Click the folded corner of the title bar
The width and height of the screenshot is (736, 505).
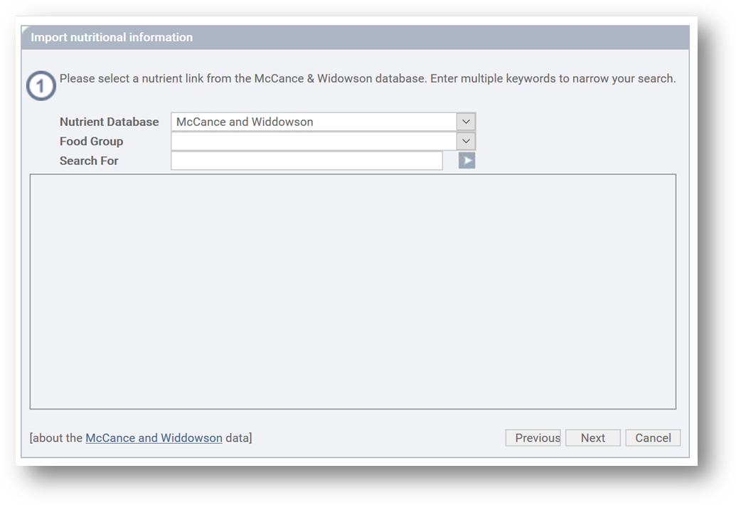[25, 29]
